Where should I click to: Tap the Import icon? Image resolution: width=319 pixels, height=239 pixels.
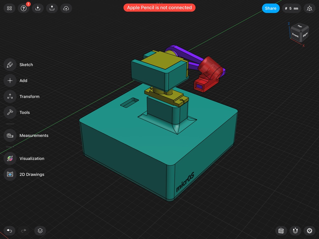[38, 8]
